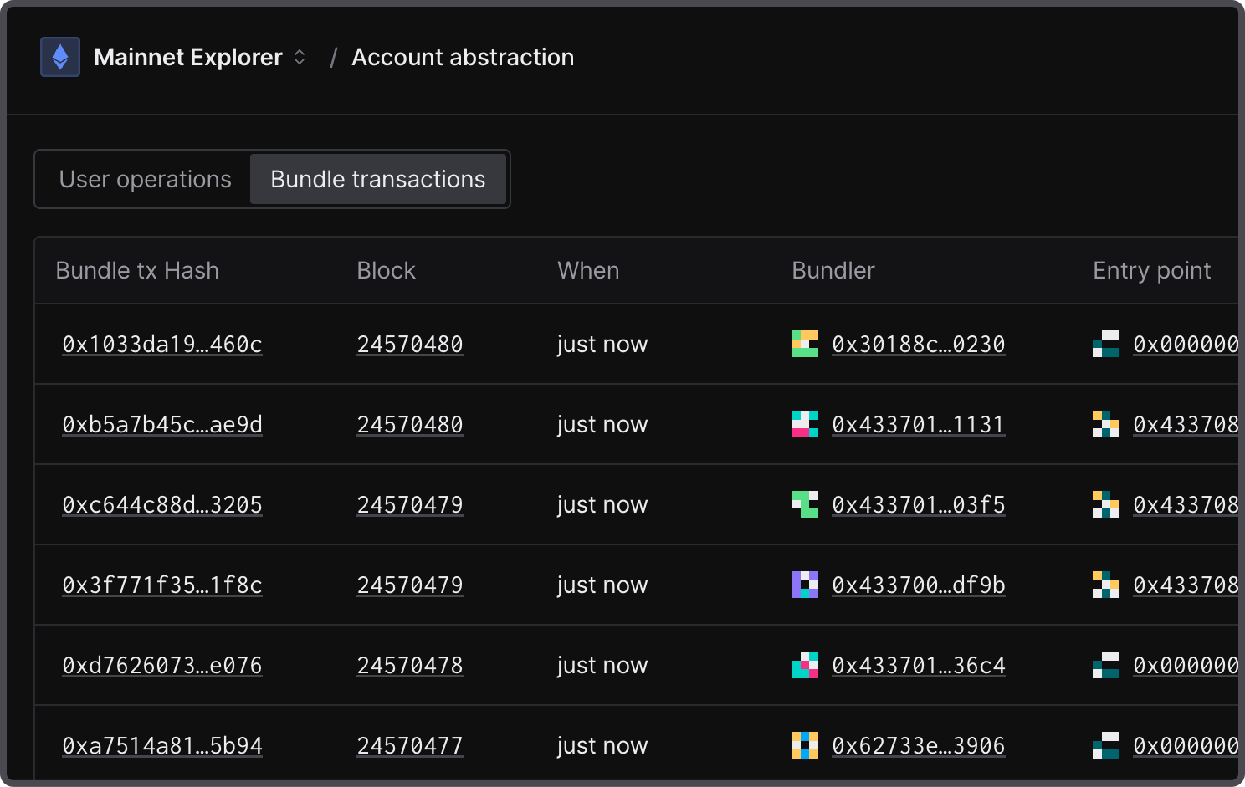This screenshot has width=1245, height=787.
Task: Open bundle tx hash 0xd7626073…e076
Action: [162, 665]
